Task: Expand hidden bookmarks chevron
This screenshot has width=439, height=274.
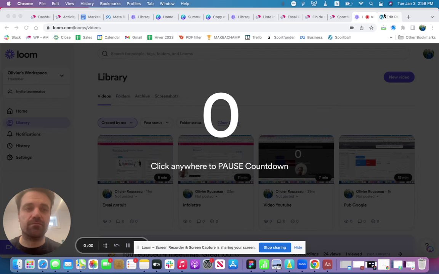Action: [x=391, y=37]
